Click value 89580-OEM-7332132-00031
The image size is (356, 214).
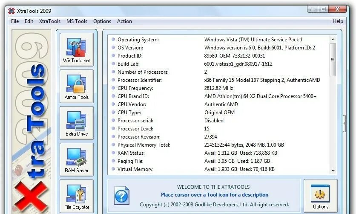click(235, 56)
